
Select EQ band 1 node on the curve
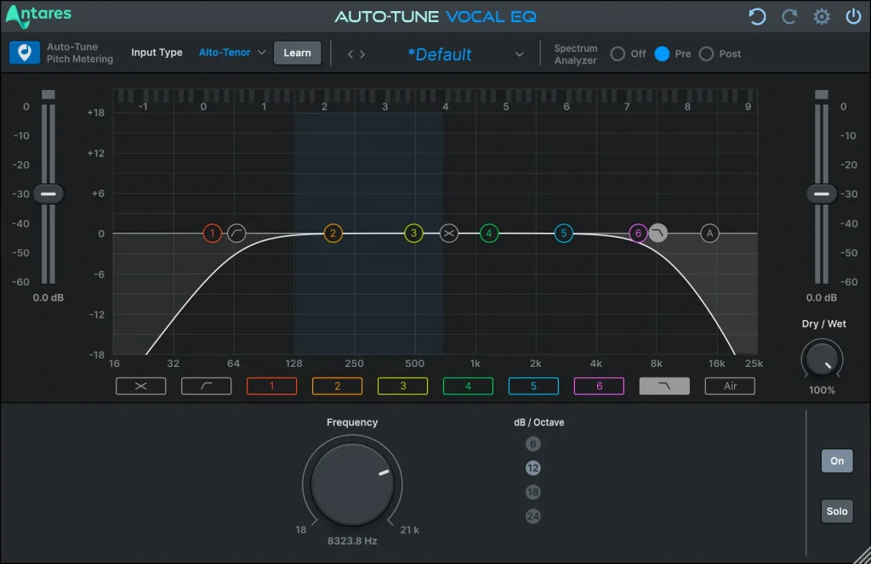click(213, 233)
